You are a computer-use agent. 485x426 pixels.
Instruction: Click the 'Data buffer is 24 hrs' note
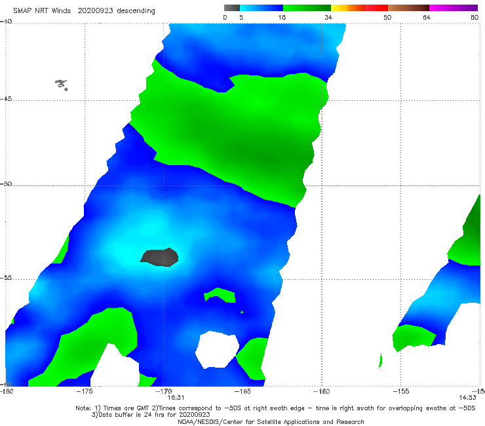[151, 415]
